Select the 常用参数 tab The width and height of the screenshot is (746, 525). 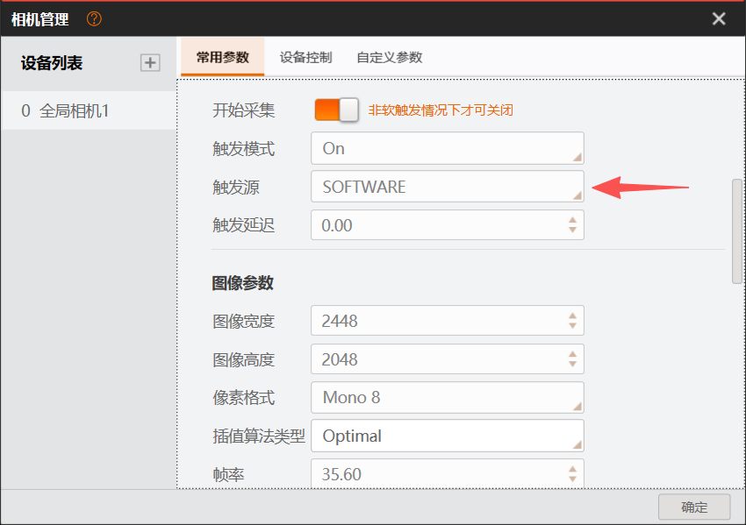(222, 58)
